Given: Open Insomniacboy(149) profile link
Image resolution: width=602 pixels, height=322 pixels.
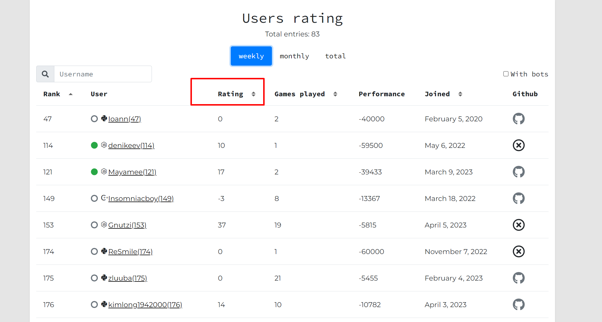Looking at the screenshot, I should [x=141, y=198].
